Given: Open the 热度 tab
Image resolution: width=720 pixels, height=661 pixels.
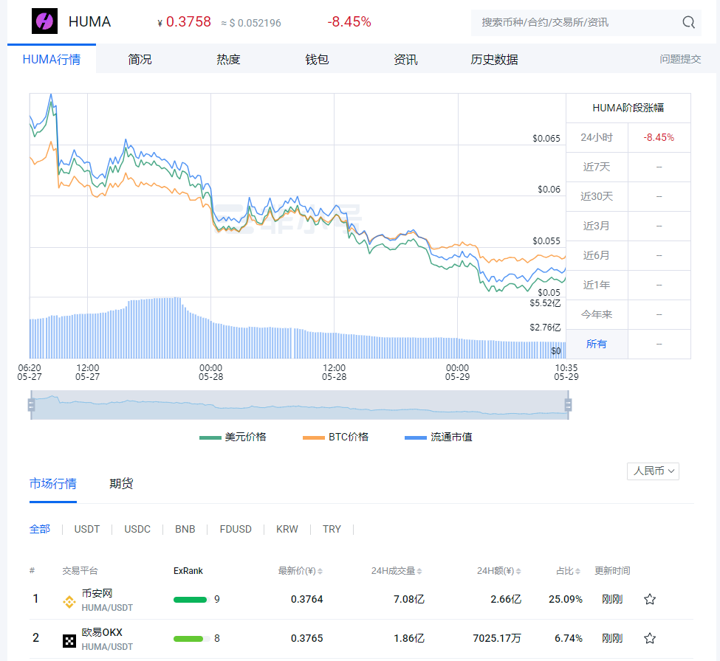Looking at the screenshot, I should (228, 59).
